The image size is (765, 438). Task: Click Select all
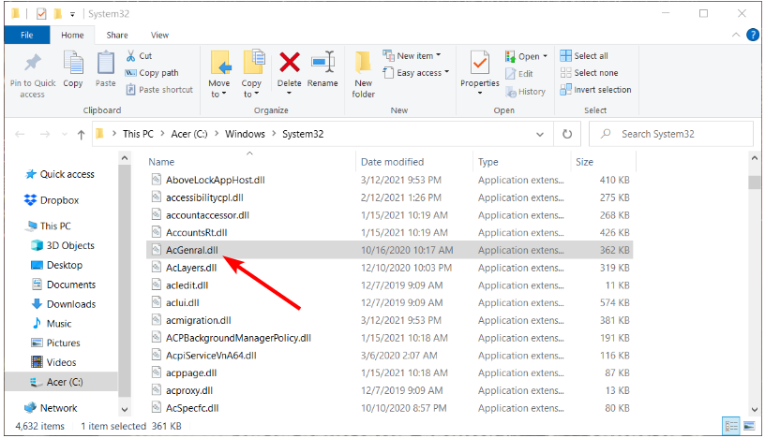(x=584, y=55)
